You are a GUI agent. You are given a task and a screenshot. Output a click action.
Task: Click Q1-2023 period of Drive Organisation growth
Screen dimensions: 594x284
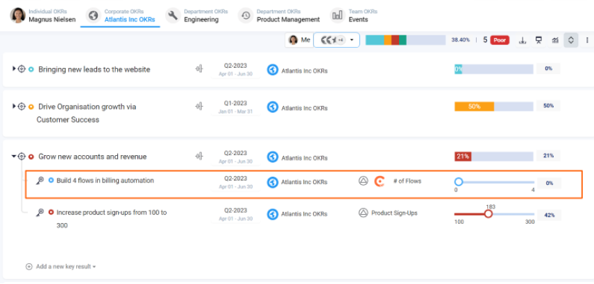tap(235, 107)
